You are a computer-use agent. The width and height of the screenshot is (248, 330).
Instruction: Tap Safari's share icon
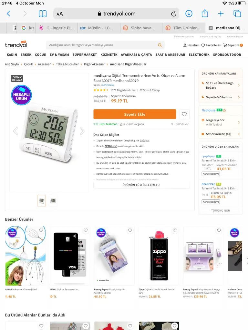pos(204,14)
